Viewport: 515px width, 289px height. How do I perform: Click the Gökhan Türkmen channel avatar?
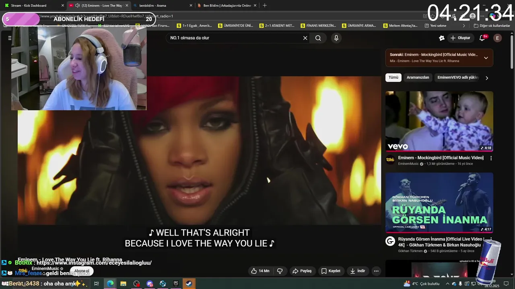(390, 241)
